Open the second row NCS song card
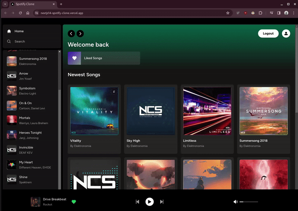Image resolution: width=298 pixels, height=211 pixels. (x=94, y=173)
